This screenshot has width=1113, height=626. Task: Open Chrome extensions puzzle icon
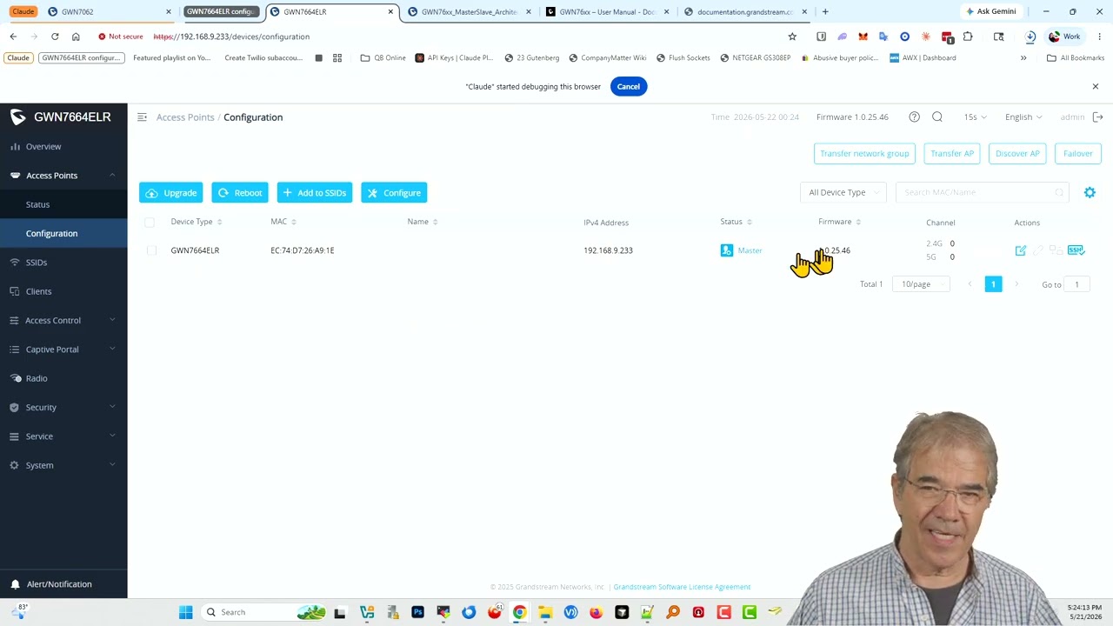pos(968,37)
